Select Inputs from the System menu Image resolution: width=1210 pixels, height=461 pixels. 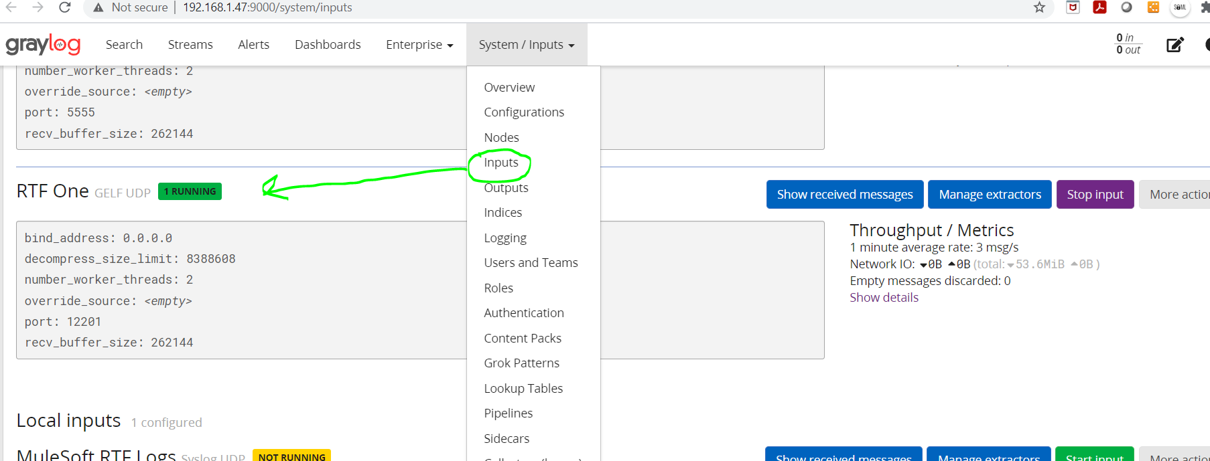(501, 163)
